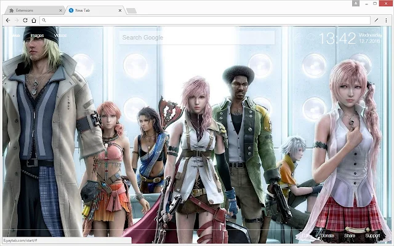The width and height of the screenshot is (394, 246).
Task: Click the Search Google box
Action: point(197,38)
